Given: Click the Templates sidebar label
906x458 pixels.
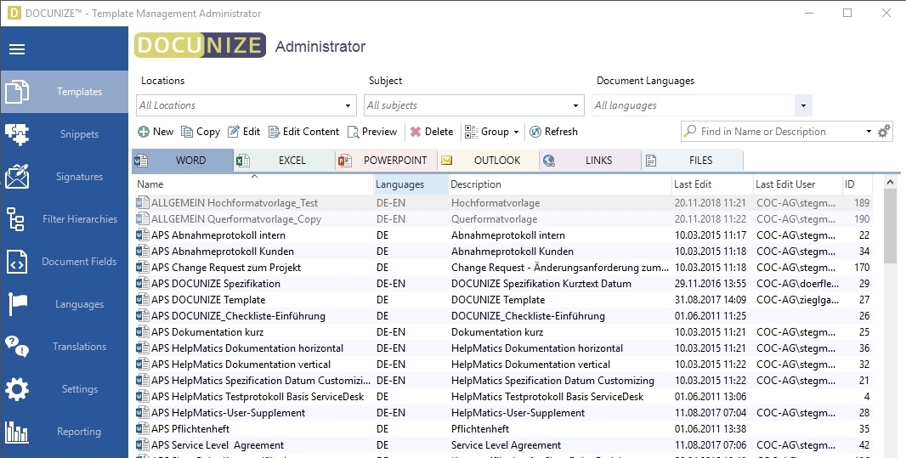Looking at the screenshot, I should pos(79,92).
